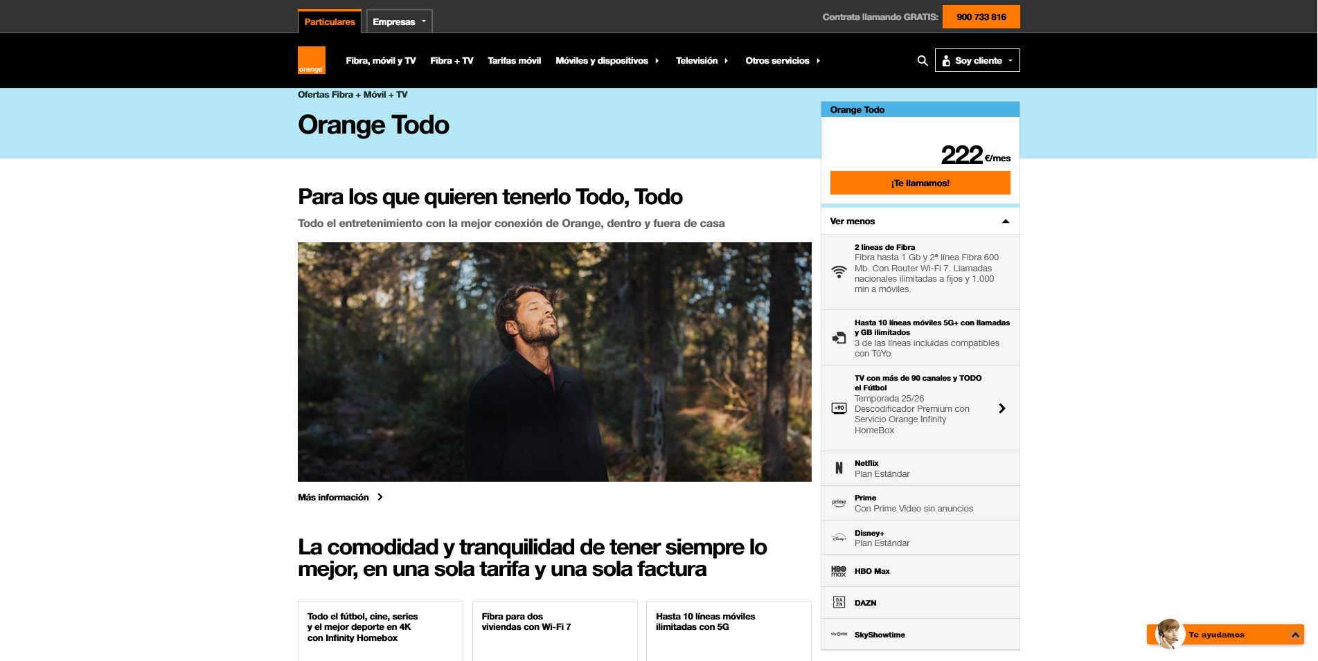Open the Soy cliente dropdown
This screenshot has width=1318, height=661.
coord(977,61)
